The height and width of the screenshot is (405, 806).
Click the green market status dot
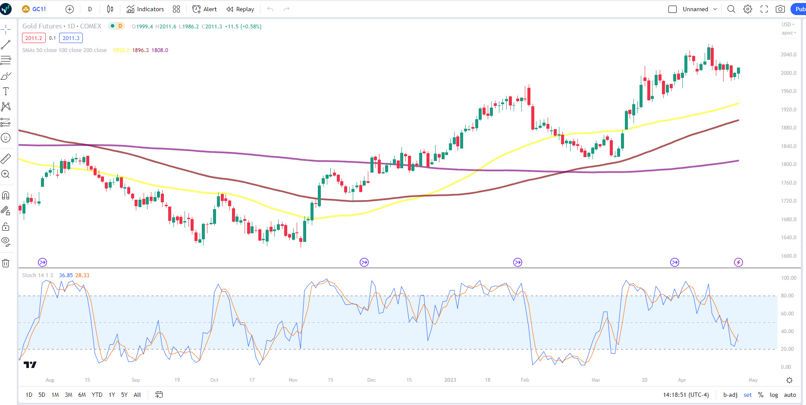pos(112,26)
